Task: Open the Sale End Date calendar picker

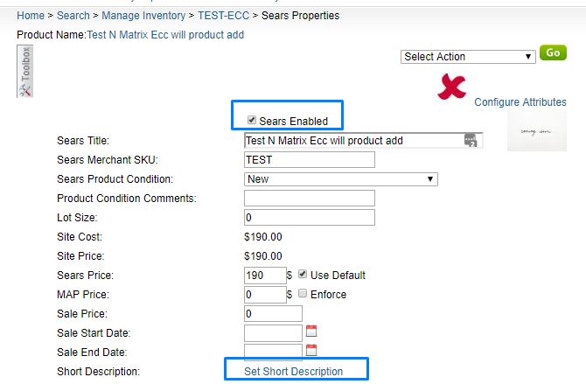Action: (311, 351)
